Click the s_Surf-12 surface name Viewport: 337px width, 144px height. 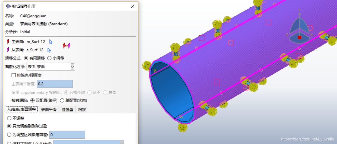click(35, 50)
